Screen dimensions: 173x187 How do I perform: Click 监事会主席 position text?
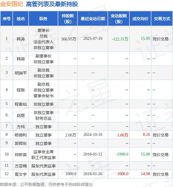(x=43, y=152)
